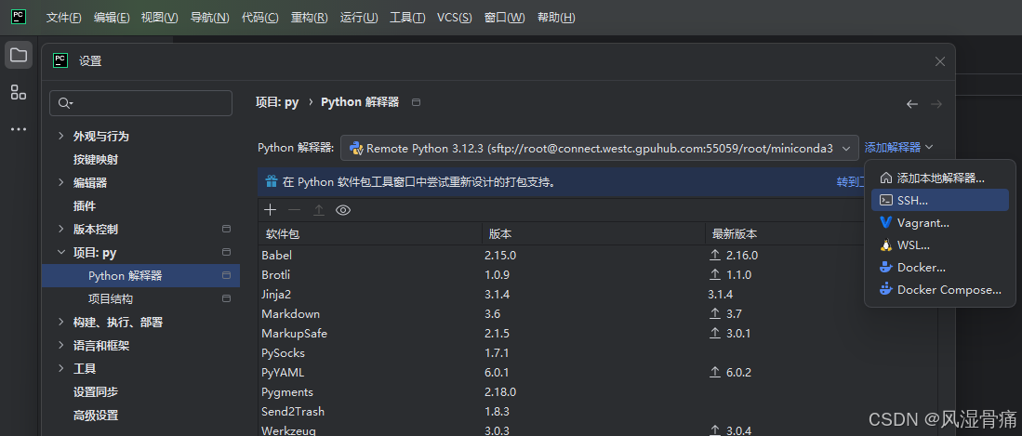The image size is (1022, 436).
Task: Open the 导航(N) menu
Action: pyautogui.click(x=210, y=18)
